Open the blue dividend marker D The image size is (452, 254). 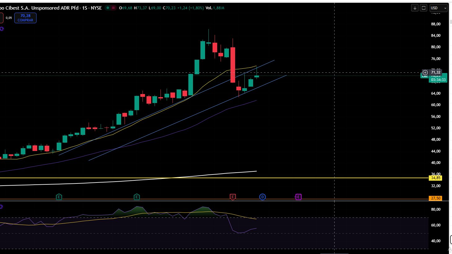262,197
